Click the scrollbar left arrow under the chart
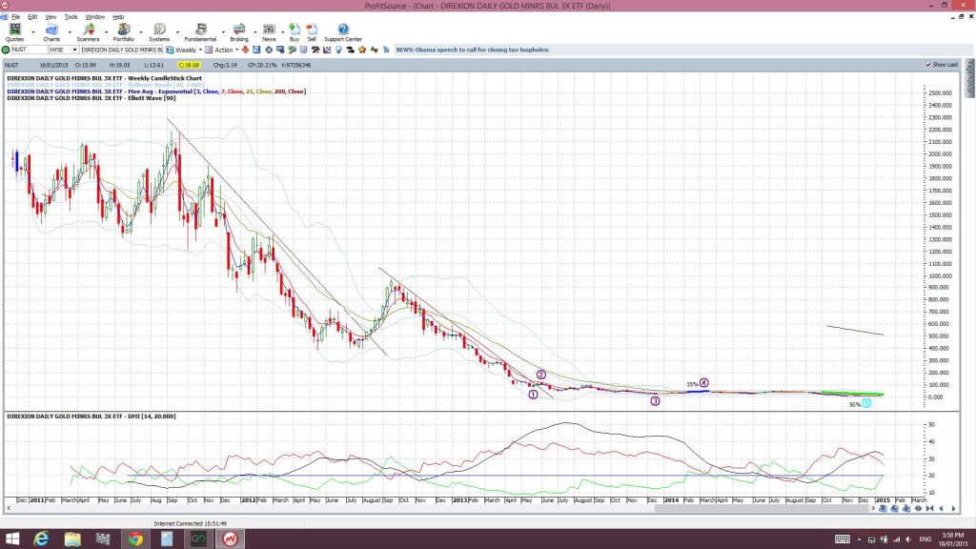Image resolution: width=976 pixels, height=549 pixels. coord(8,509)
